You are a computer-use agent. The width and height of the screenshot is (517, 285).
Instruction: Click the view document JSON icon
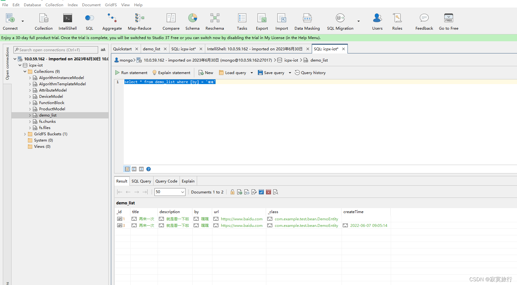(247, 192)
